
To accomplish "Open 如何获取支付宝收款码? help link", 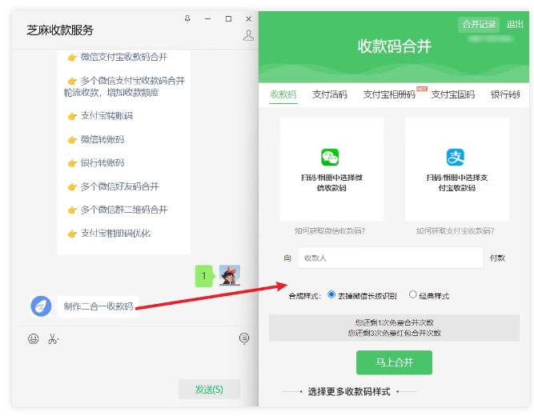I will click(x=455, y=231).
